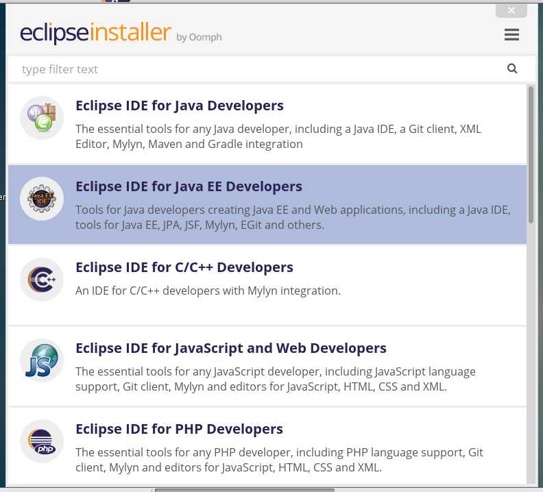Image resolution: width=543 pixels, height=492 pixels.
Task: Close the Eclipse Installer window
Action: tap(511, 10)
